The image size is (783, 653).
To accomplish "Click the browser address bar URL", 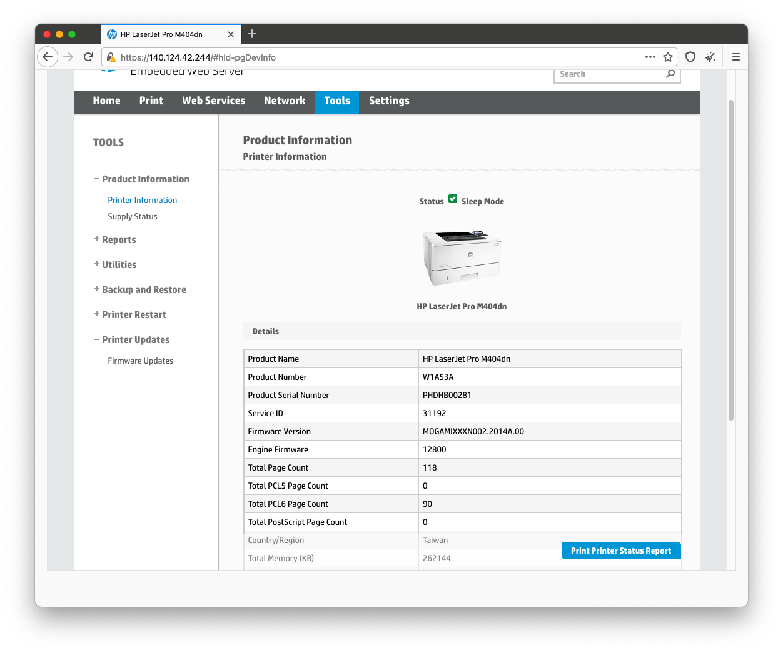I will (x=198, y=57).
